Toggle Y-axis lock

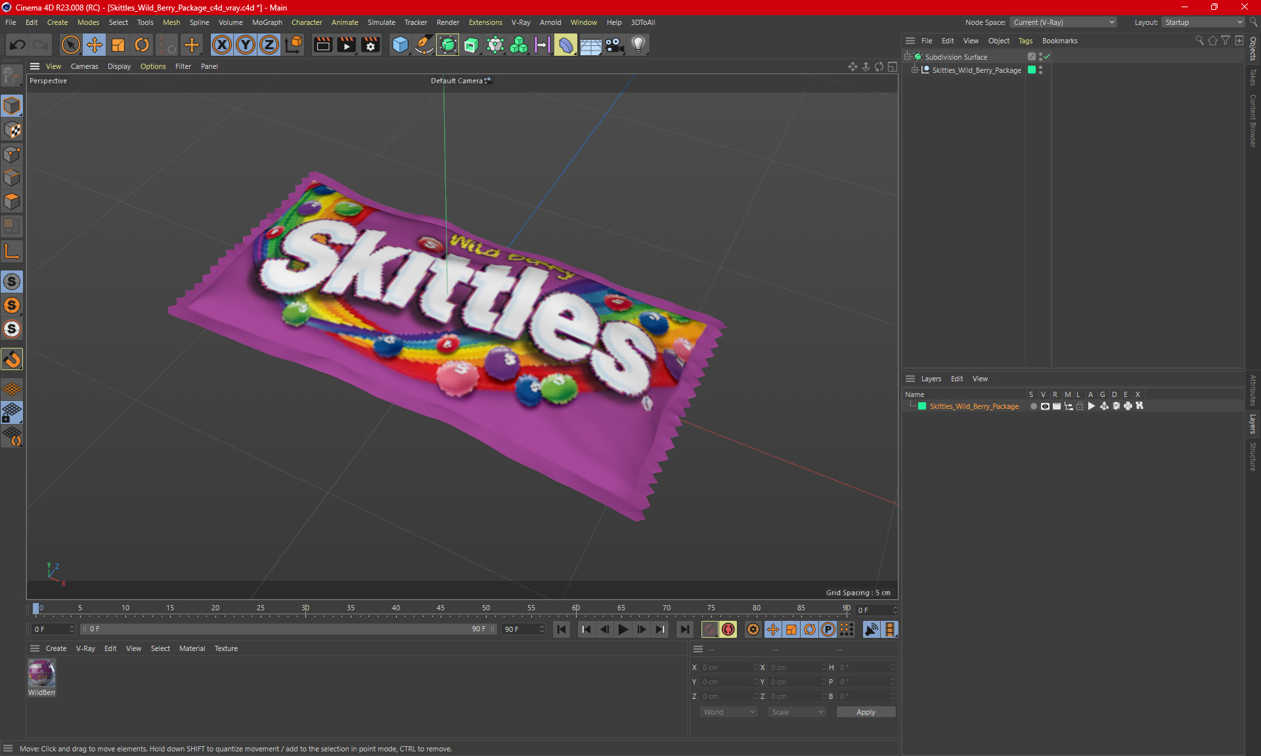246,45
